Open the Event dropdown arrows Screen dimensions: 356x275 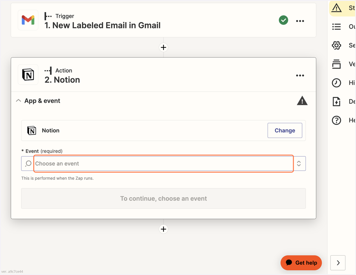coord(299,163)
